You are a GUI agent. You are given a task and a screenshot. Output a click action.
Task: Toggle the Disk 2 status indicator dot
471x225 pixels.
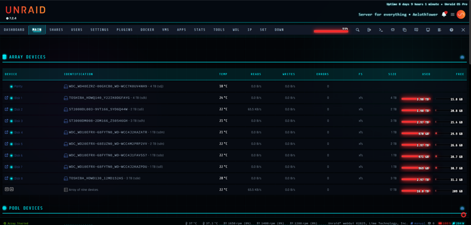11,109
